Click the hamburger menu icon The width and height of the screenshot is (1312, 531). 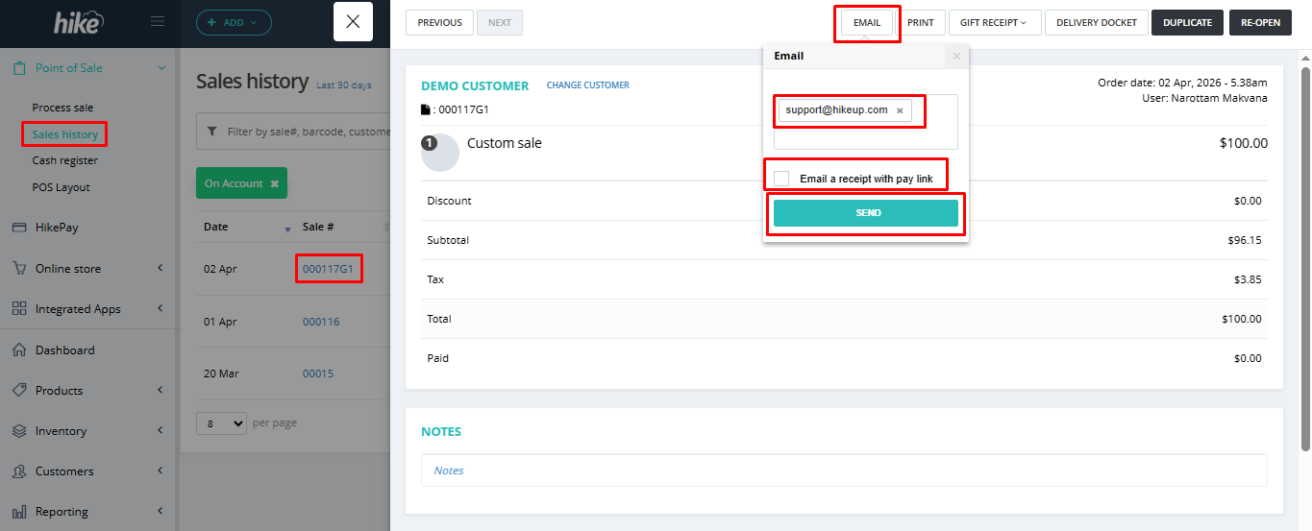(x=159, y=22)
